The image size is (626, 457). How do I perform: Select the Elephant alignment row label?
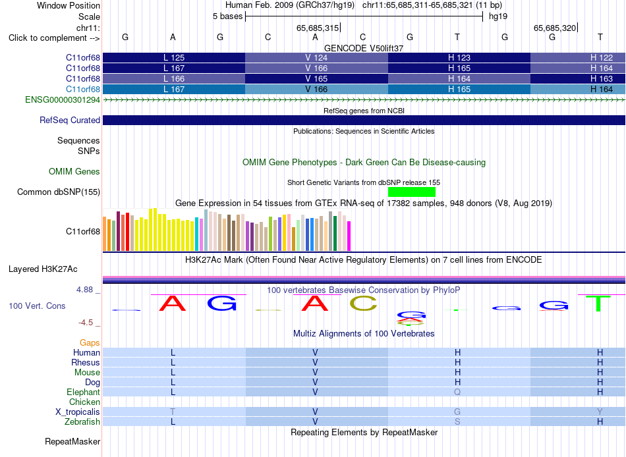pyautogui.click(x=83, y=392)
